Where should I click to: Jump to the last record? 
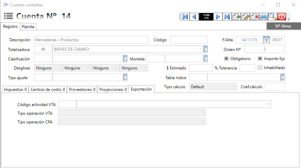[x=227, y=16]
